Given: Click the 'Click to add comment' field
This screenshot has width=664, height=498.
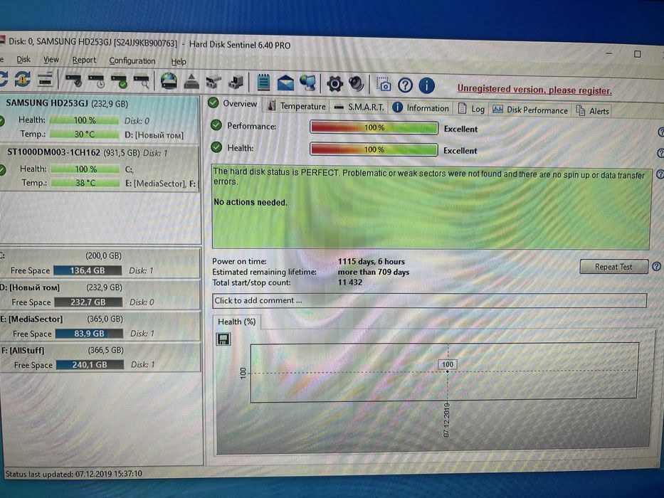Looking at the screenshot, I should (x=429, y=301).
